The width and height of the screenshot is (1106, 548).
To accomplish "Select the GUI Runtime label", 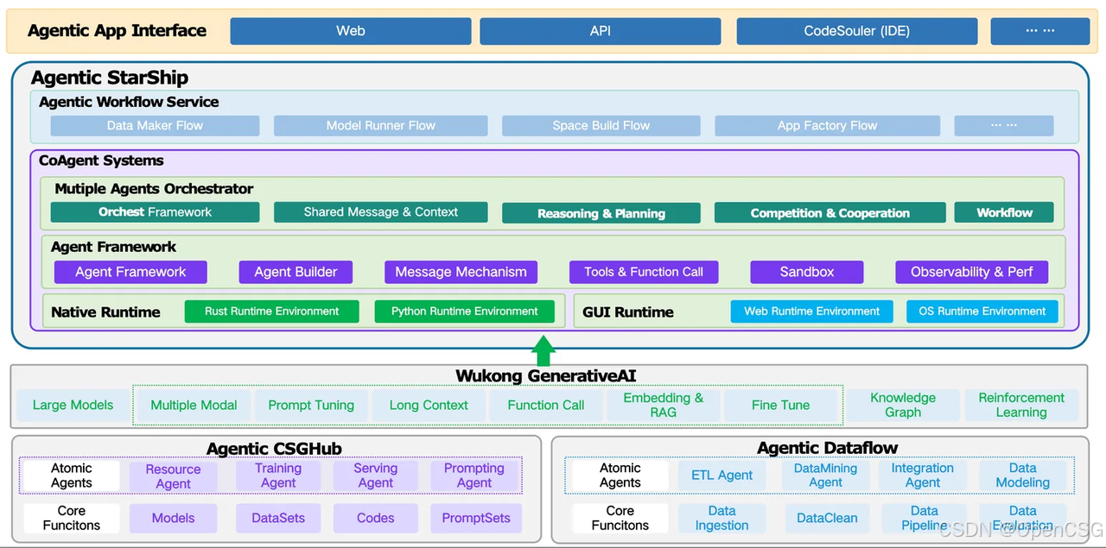I will 628,312.
